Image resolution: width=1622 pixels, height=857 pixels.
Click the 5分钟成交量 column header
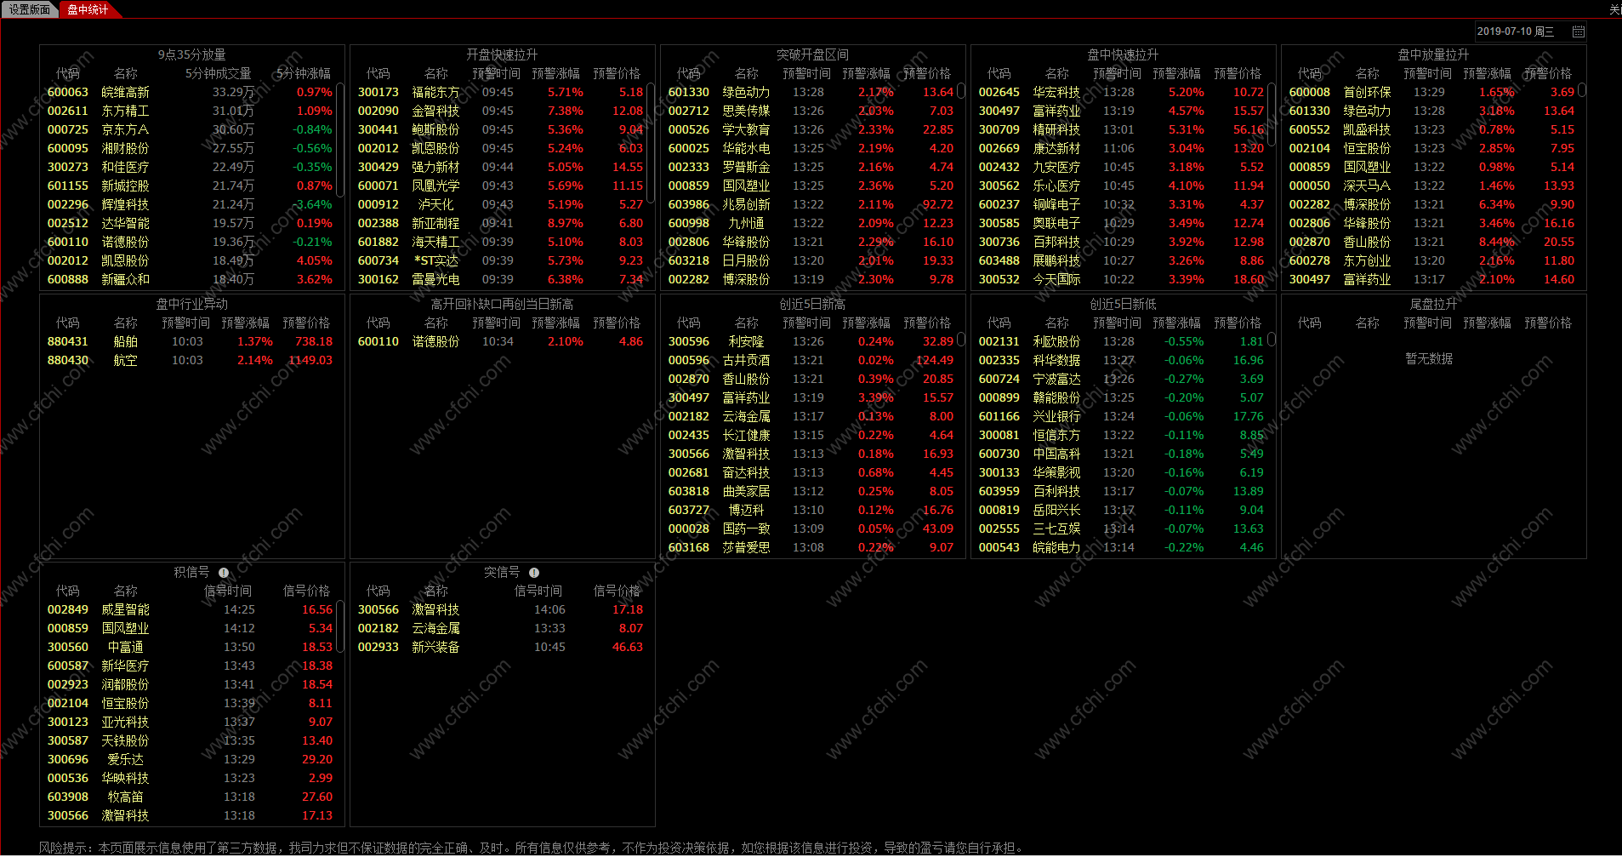219,73
